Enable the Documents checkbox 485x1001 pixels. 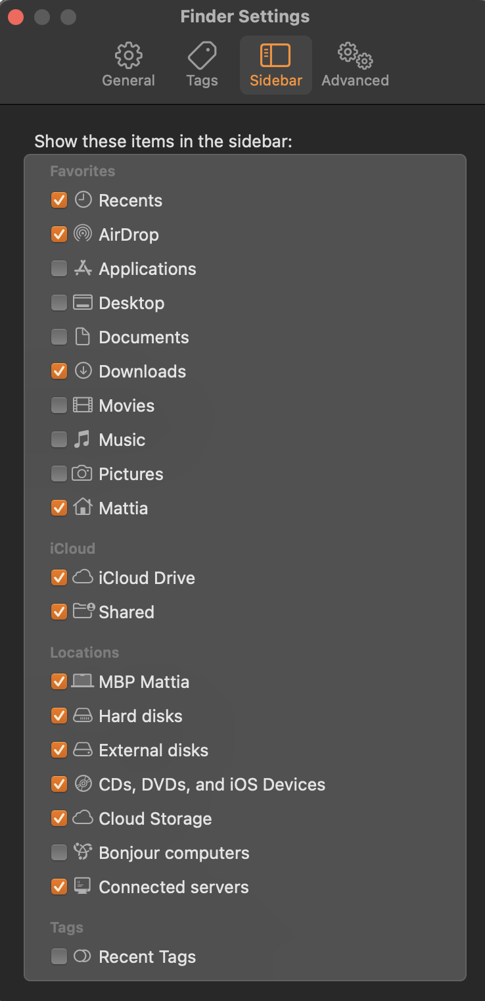pyautogui.click(x=59, y=337)
